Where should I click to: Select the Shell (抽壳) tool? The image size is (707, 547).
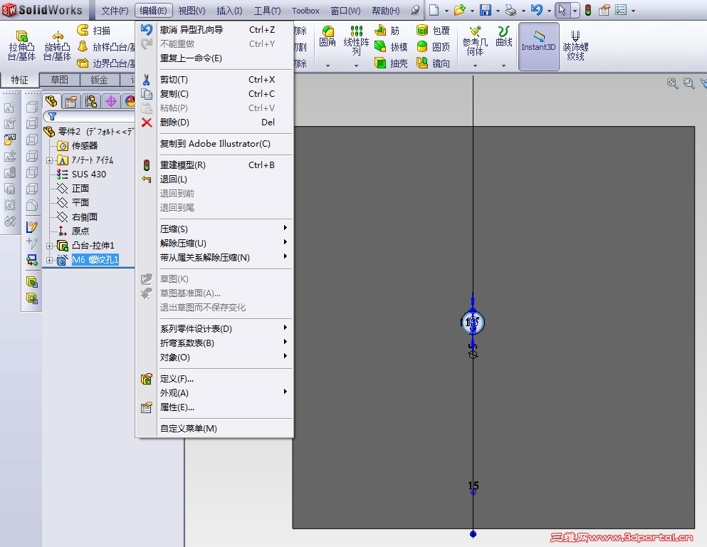[x=391, y=63]
